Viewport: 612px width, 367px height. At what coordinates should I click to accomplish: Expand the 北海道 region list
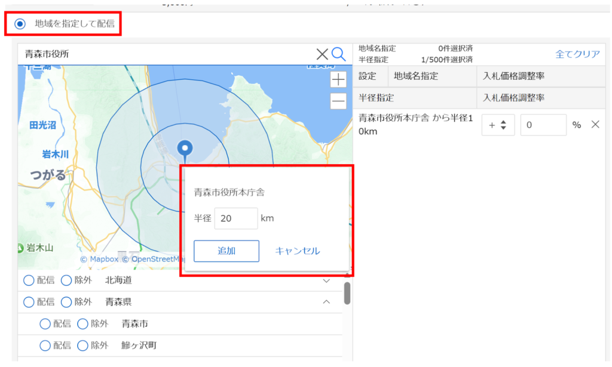pyautogui.click(x=326, y=280)
